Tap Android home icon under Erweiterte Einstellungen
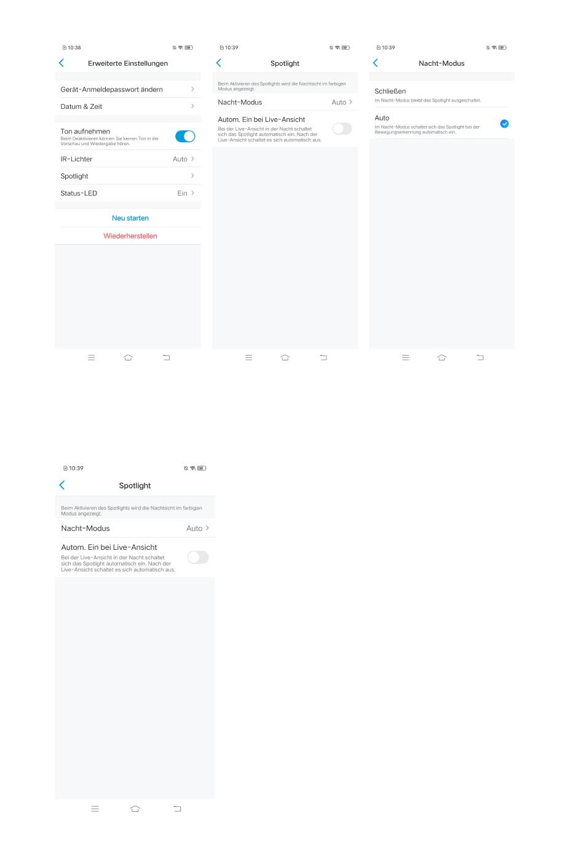Image resolution: width=584 pixels, height=866 pixels. click(x=128, y=357)
